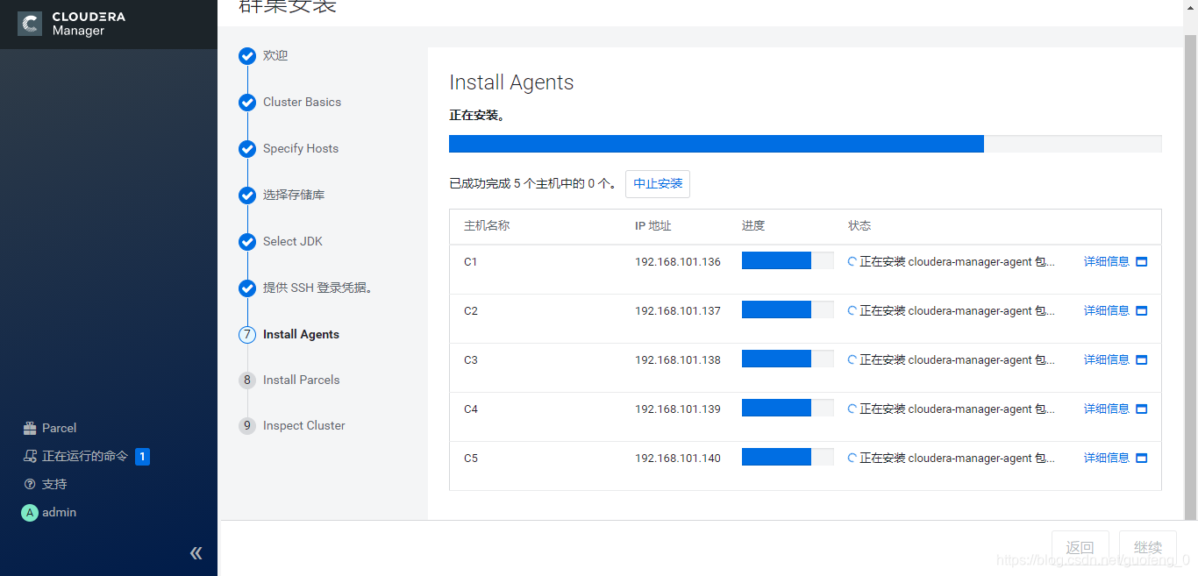
Task: Select IP address 192.168.101.140
Action: click(678, 458)
